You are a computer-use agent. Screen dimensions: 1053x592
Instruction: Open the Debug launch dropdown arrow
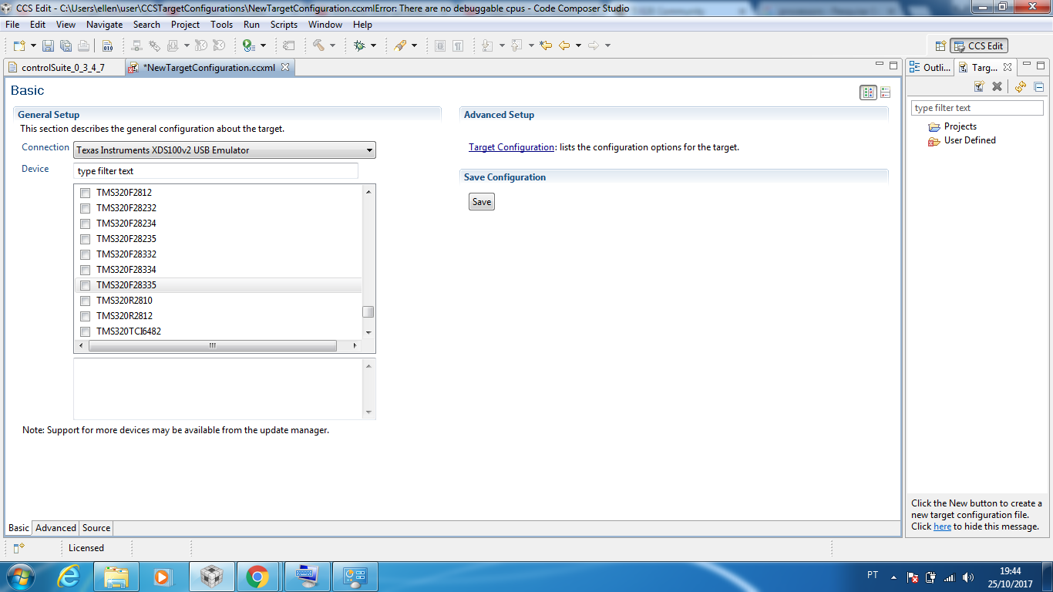(373, 45)
